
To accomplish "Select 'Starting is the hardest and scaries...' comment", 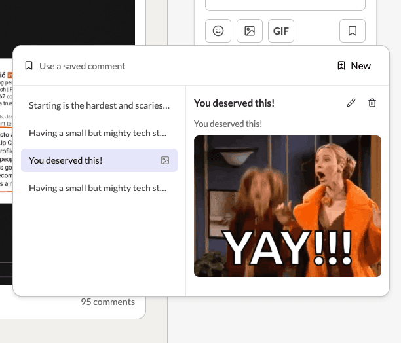I will [x=99, y=105].
